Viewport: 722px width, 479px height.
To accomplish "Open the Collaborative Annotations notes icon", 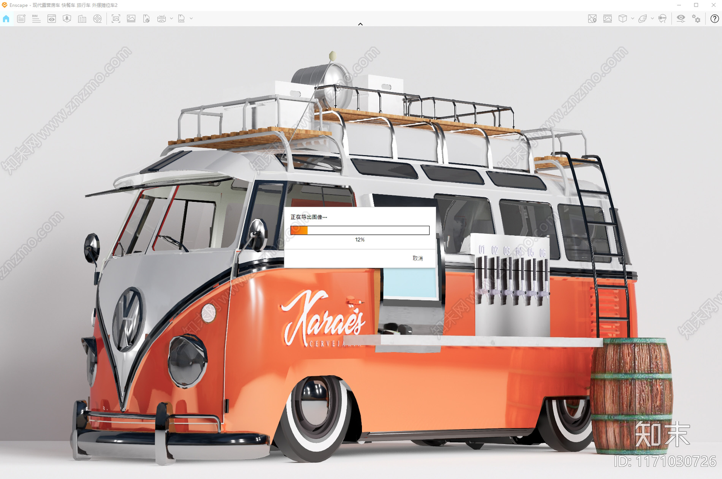I will (21, 19).
